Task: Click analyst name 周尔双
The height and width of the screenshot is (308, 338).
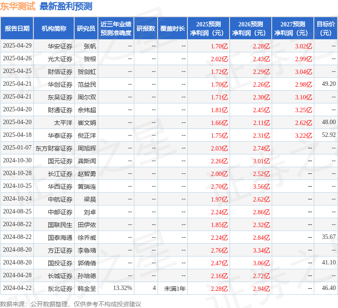Action: 87,97
